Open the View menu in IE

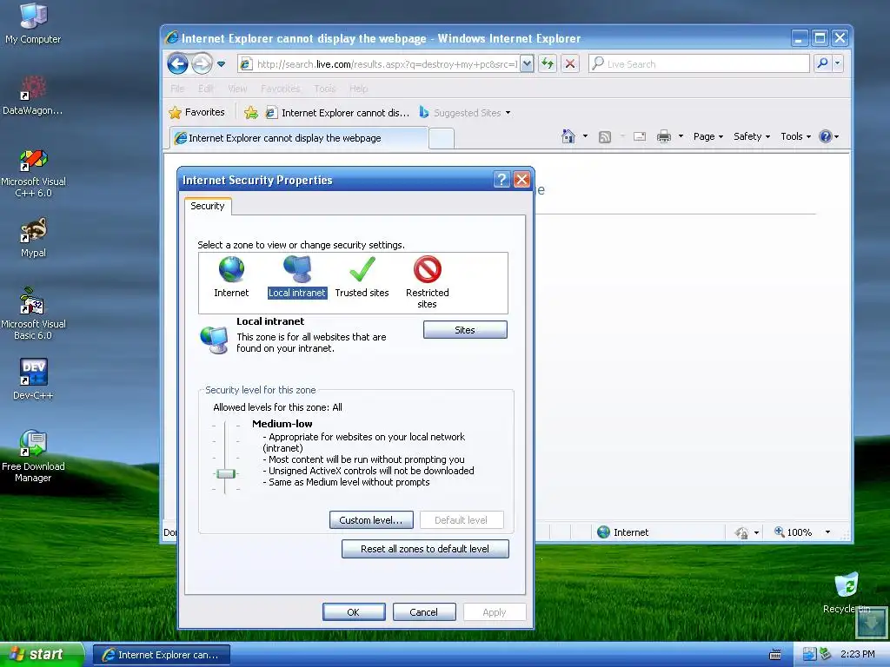click(x=237, y=89)
